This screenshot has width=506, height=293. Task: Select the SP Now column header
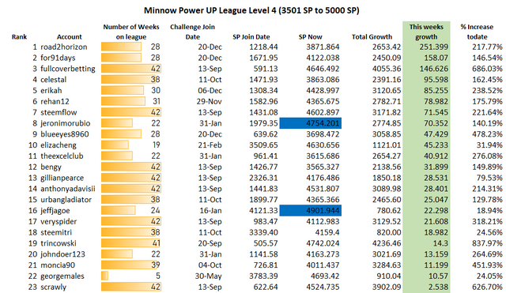click(x=310, y=37)
